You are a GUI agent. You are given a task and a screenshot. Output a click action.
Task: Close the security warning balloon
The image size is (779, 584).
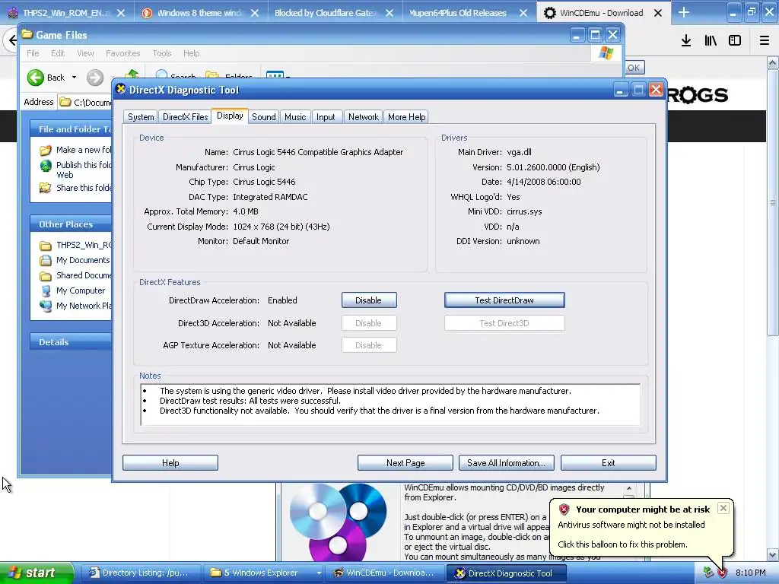(x=723, y=507)
